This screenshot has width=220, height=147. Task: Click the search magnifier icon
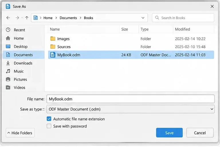157,18
